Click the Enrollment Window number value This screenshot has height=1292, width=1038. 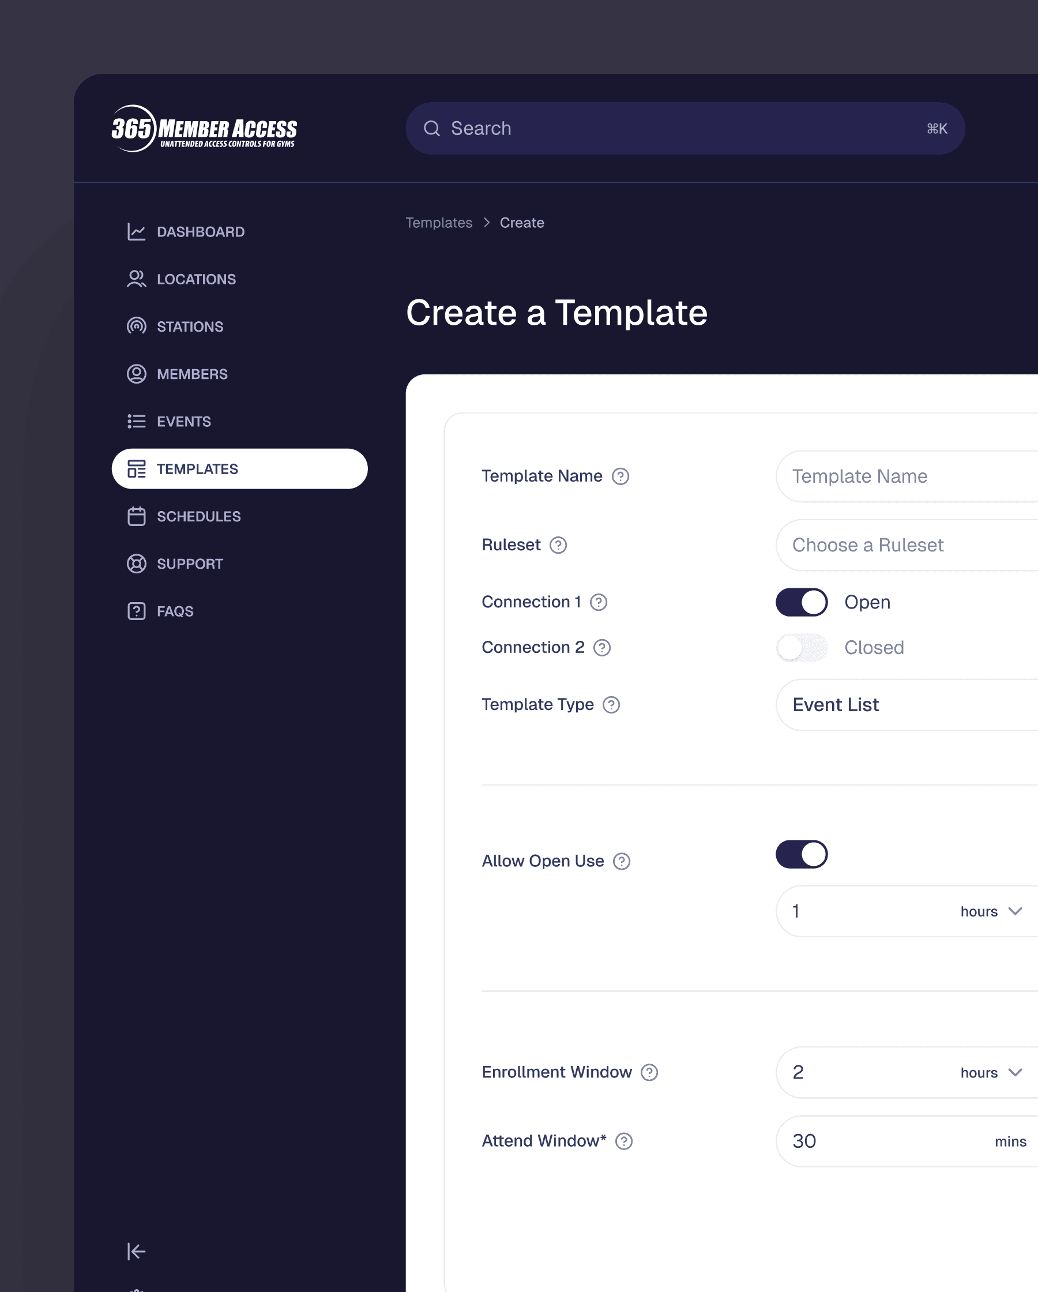pyautogui.click(x=798, y=1073)
